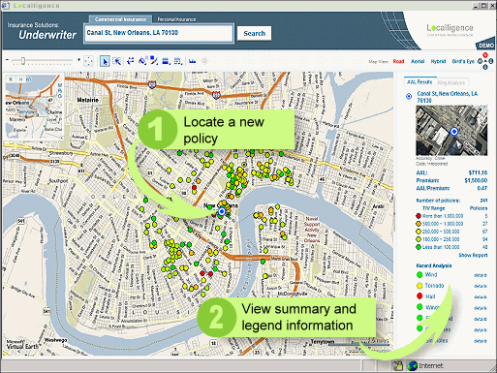
Task: Rotate view north with red N compass button
Action: pos(485,55)
